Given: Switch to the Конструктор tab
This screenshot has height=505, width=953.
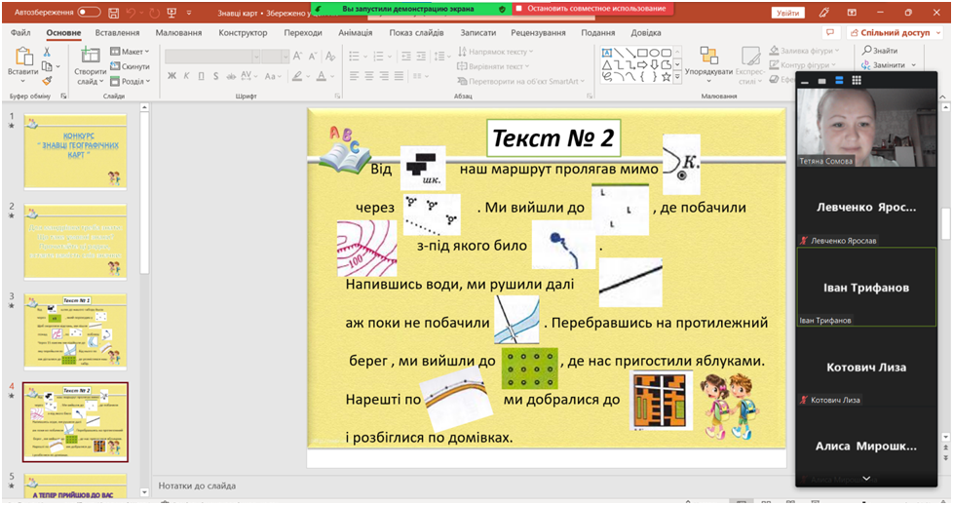Looking at the screenshot, I should [x=243, y=33].
